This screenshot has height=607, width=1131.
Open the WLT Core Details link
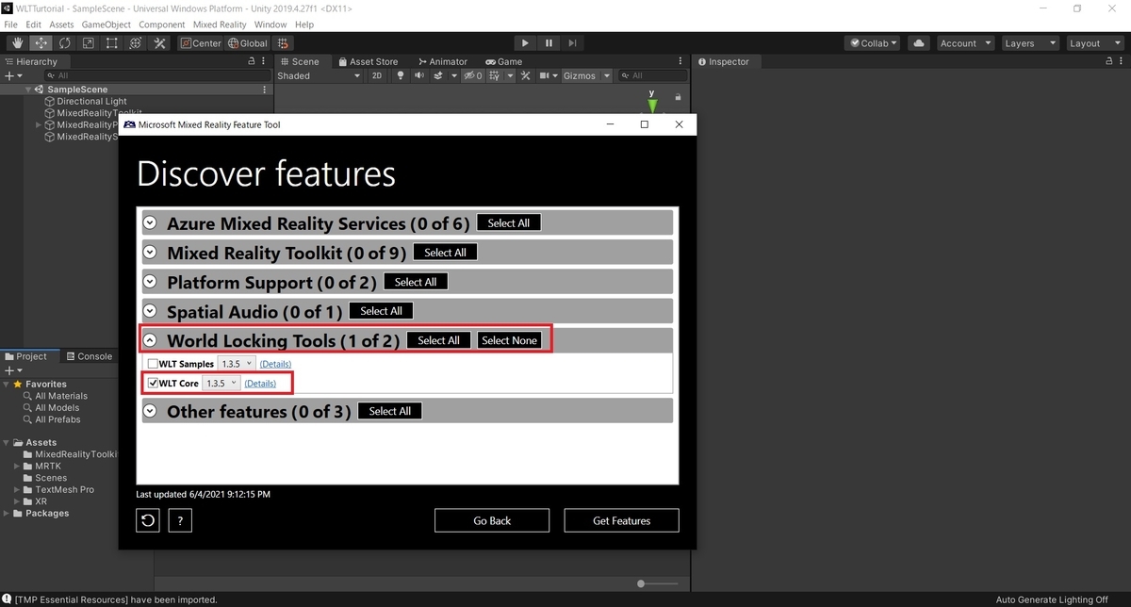point(260,384)
